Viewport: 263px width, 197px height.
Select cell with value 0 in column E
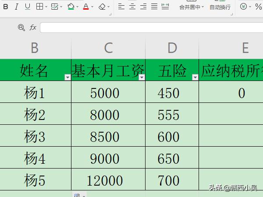pos(231,92)
